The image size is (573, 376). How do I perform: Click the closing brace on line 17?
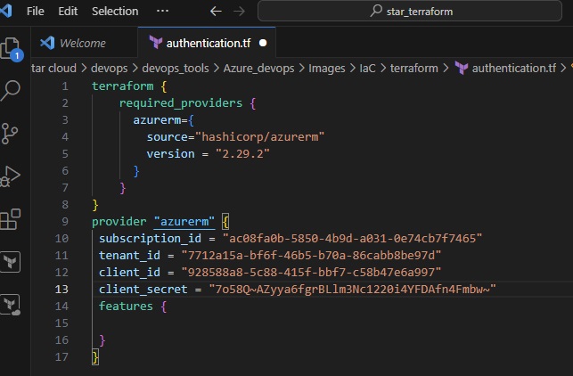95,357
